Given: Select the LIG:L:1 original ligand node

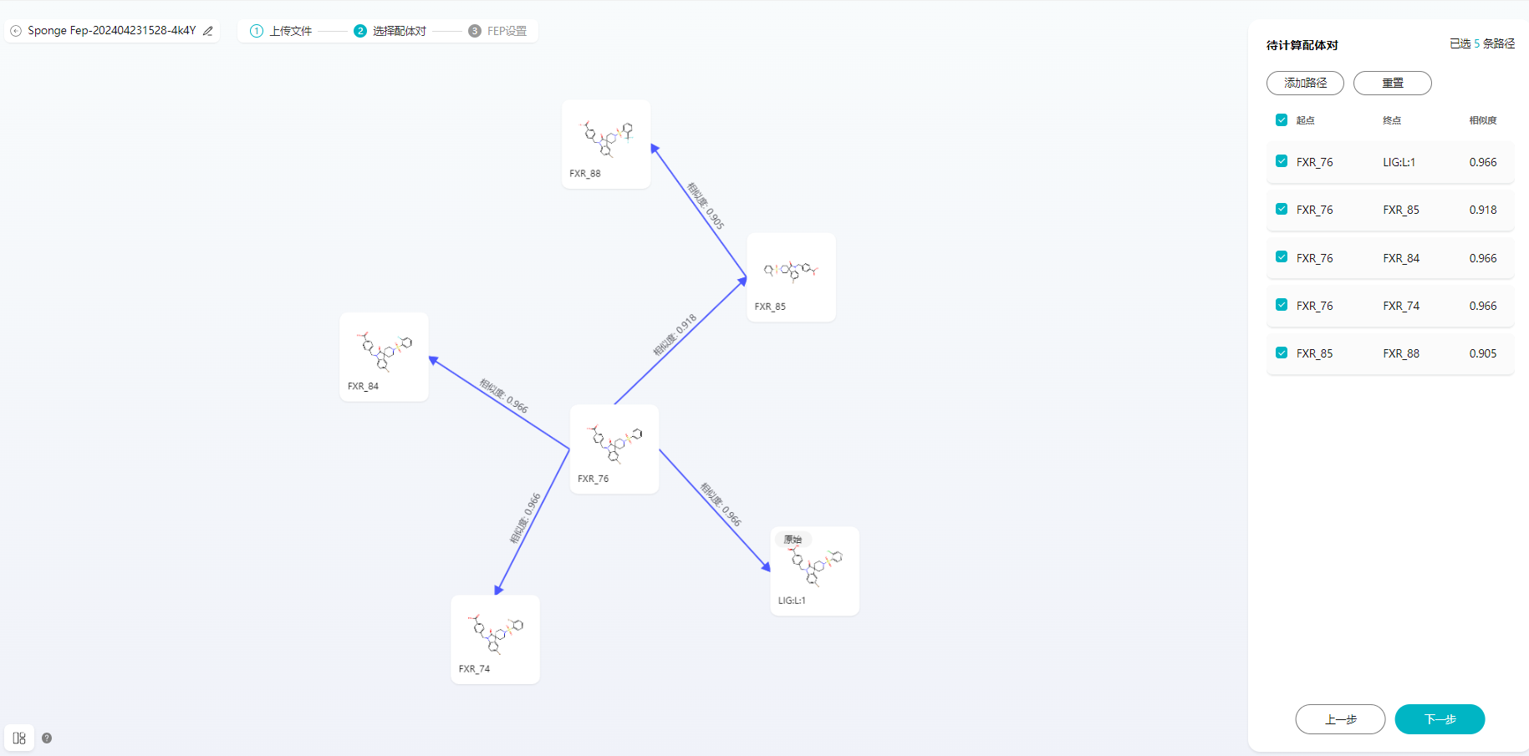Looking at the screenshot, I should pos(815,571).
